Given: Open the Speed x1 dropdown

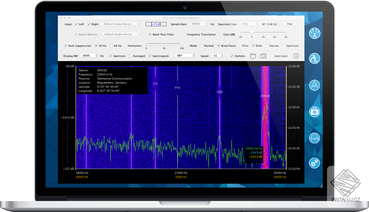Looking at the screenshot, I should (x=217, y=56).
